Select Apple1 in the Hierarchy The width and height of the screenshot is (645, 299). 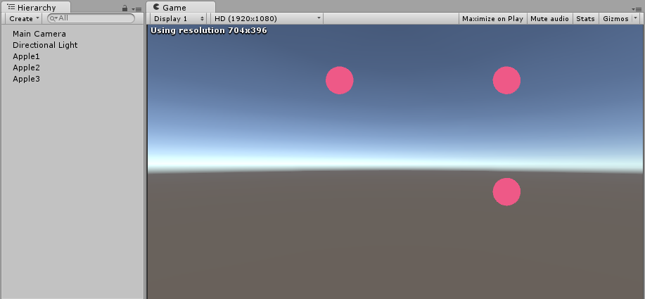pos(26,56)
